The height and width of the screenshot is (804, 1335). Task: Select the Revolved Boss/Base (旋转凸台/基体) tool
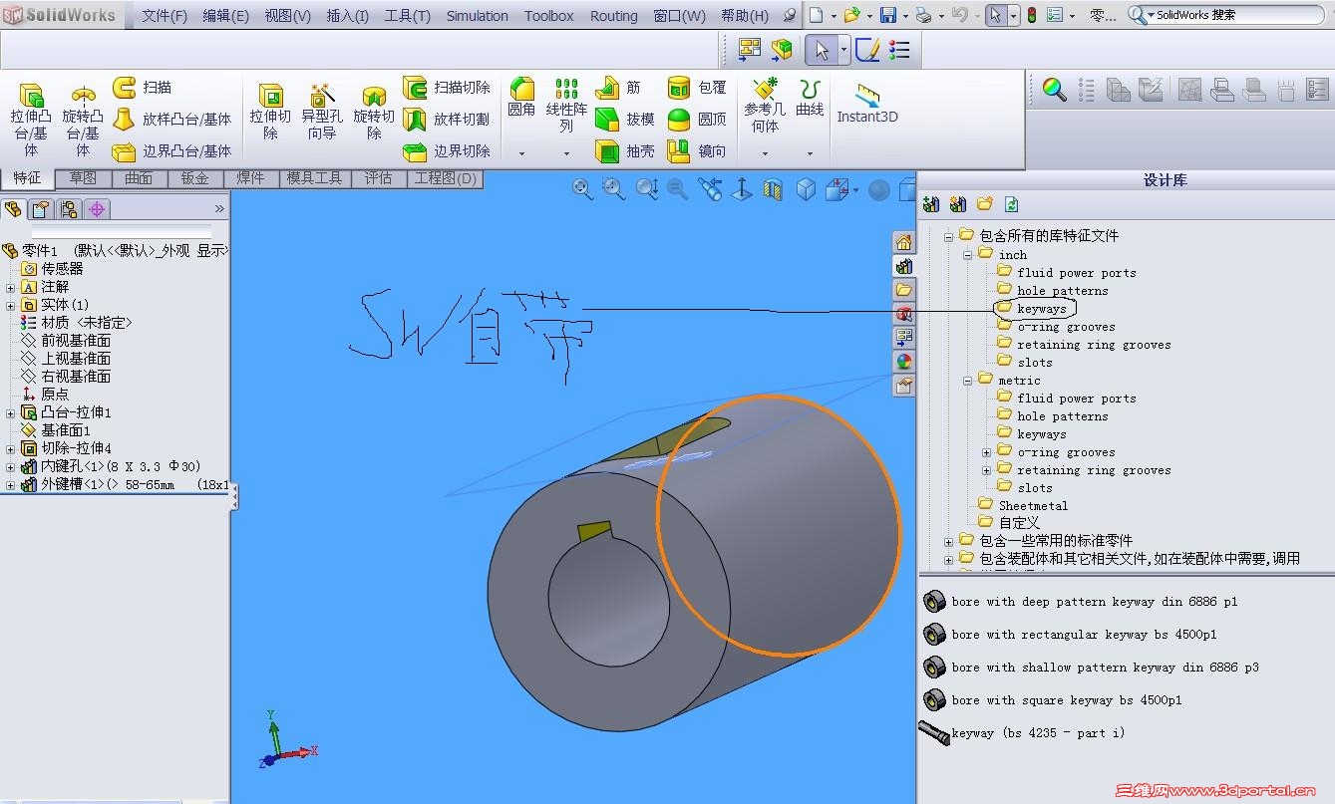tap(83, 120)
